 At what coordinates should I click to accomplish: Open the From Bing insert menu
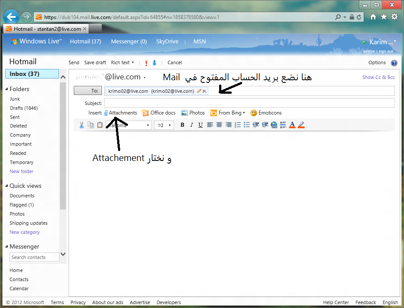[x=227, y=113]
